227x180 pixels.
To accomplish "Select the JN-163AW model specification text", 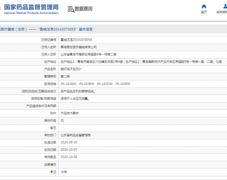I will (x=68, y=84).
